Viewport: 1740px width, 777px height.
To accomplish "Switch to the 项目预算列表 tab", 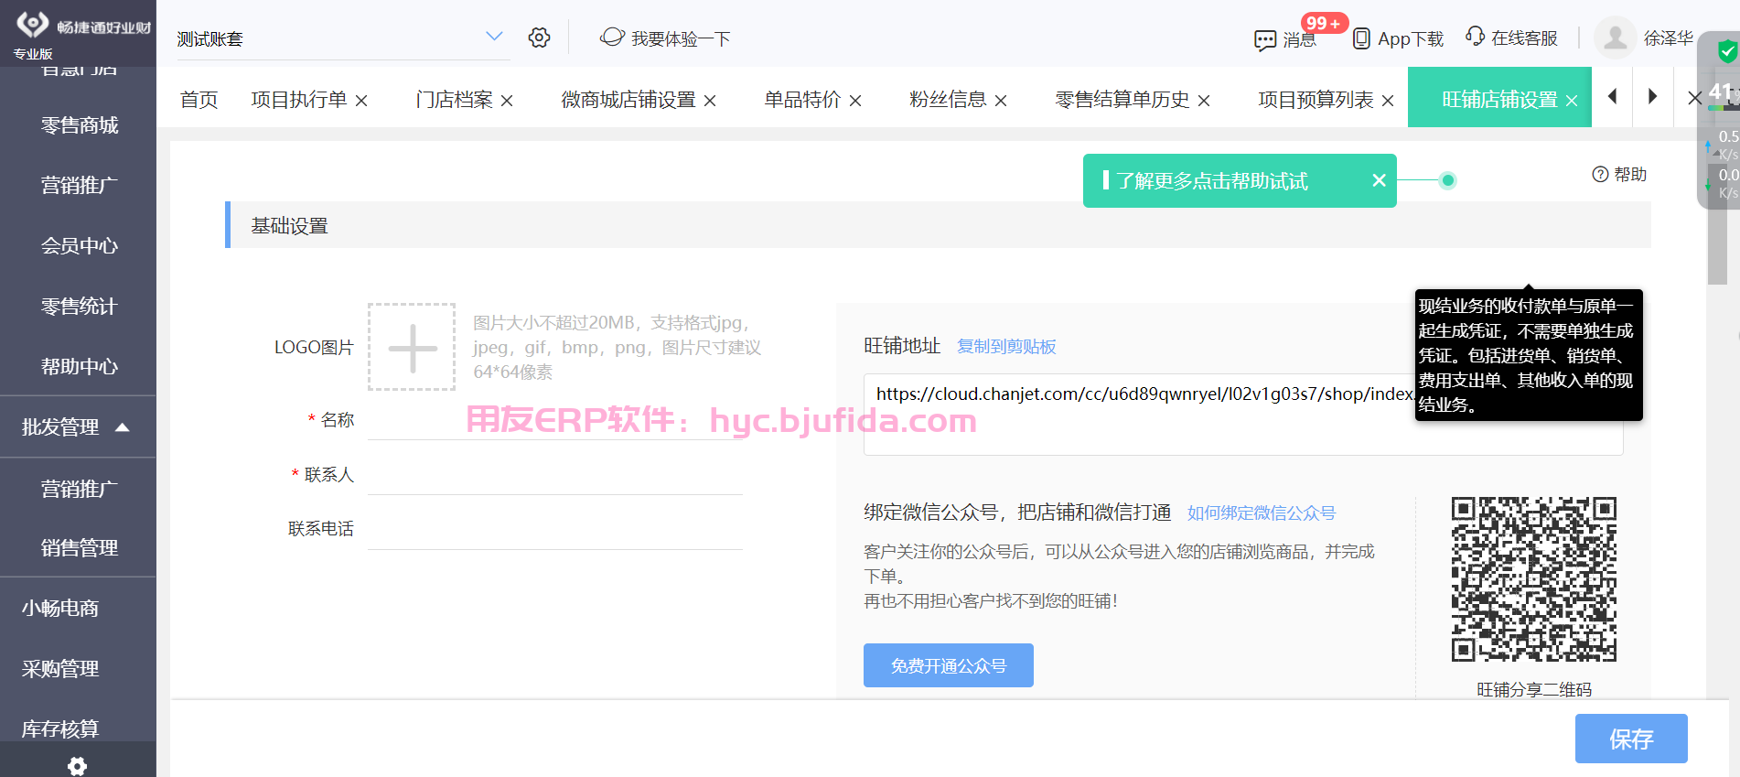I will pos(1316,100).
